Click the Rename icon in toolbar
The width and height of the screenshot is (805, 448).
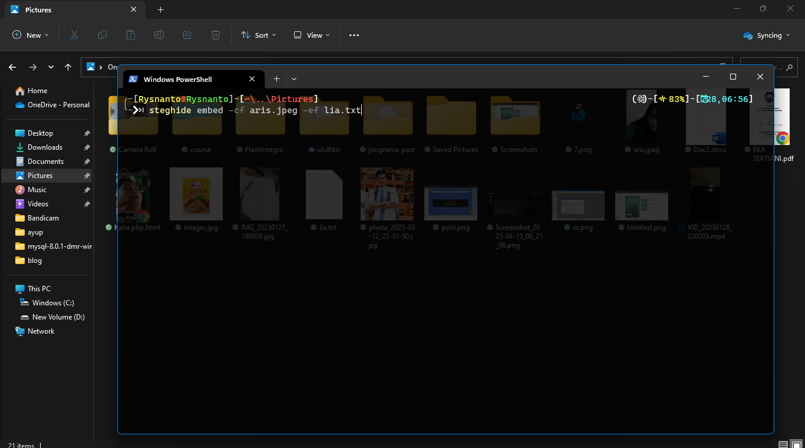pyautogui.click(x=159, y=35)
